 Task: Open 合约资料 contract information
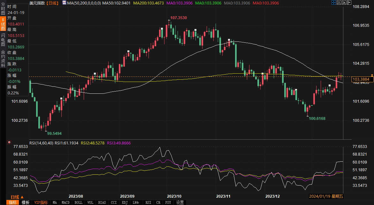(3, 56)
